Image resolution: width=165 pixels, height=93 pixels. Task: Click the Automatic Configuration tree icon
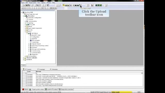[x=27, y=18]
